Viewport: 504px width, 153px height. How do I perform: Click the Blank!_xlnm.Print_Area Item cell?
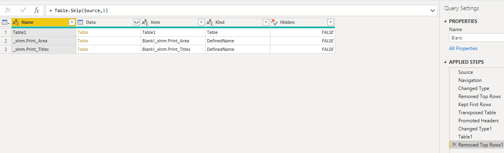coord(173,41)
